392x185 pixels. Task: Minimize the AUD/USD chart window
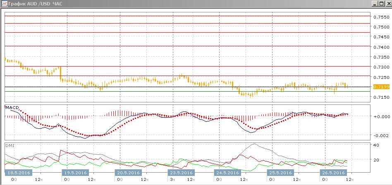375,4
